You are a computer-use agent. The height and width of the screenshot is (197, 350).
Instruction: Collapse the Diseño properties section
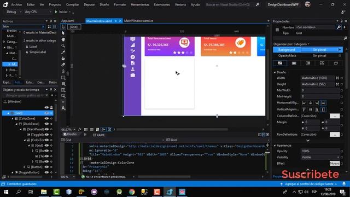tap(275, 72)
